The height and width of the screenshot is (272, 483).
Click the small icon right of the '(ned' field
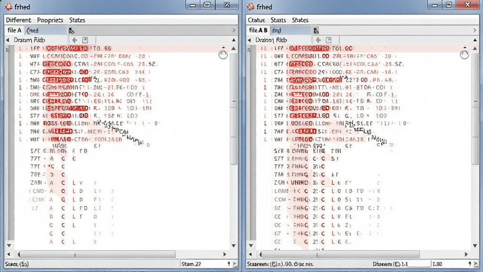[72, 31]
